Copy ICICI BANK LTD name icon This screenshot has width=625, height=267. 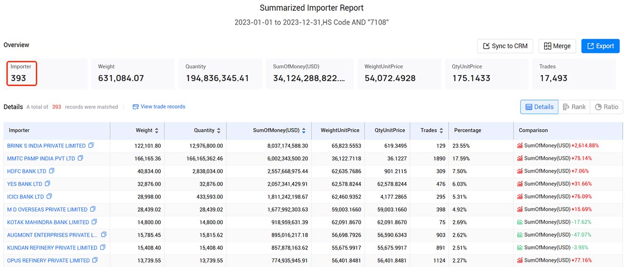point(49,196)
